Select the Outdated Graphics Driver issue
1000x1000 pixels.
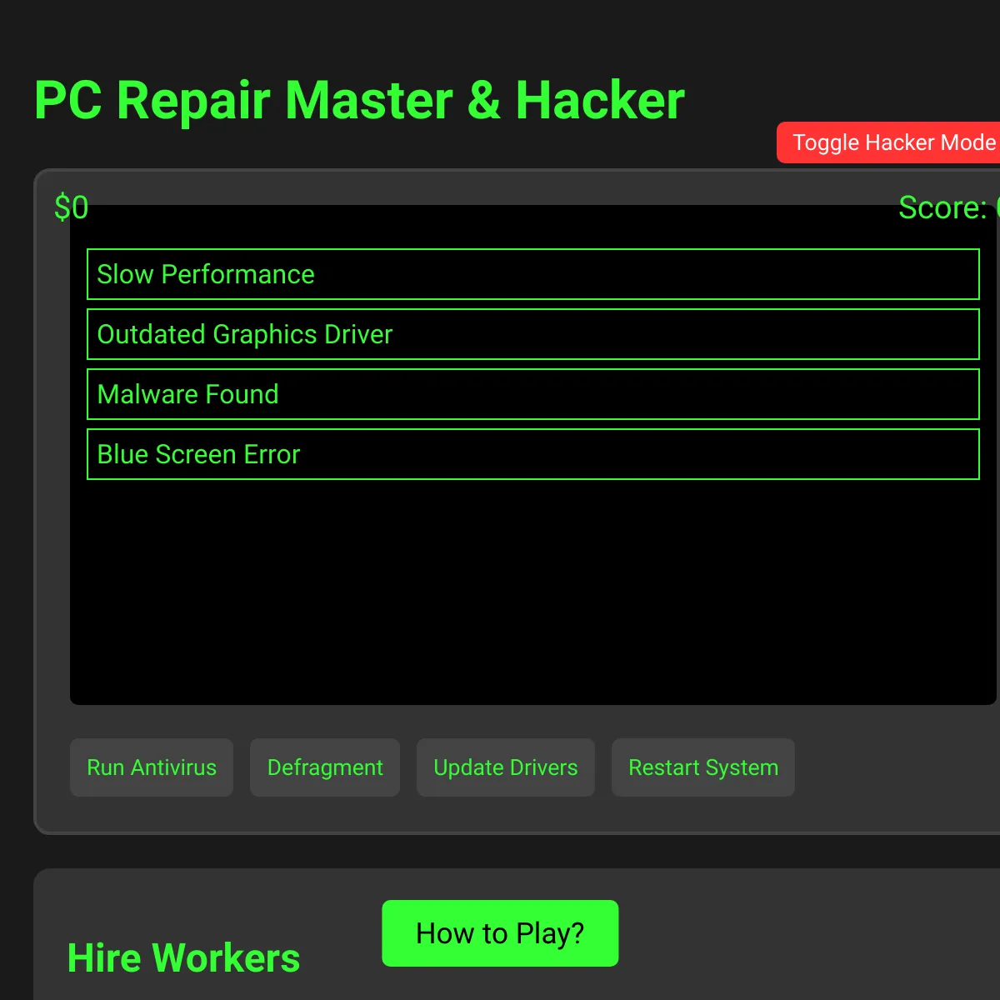click(x=533, y=334)
